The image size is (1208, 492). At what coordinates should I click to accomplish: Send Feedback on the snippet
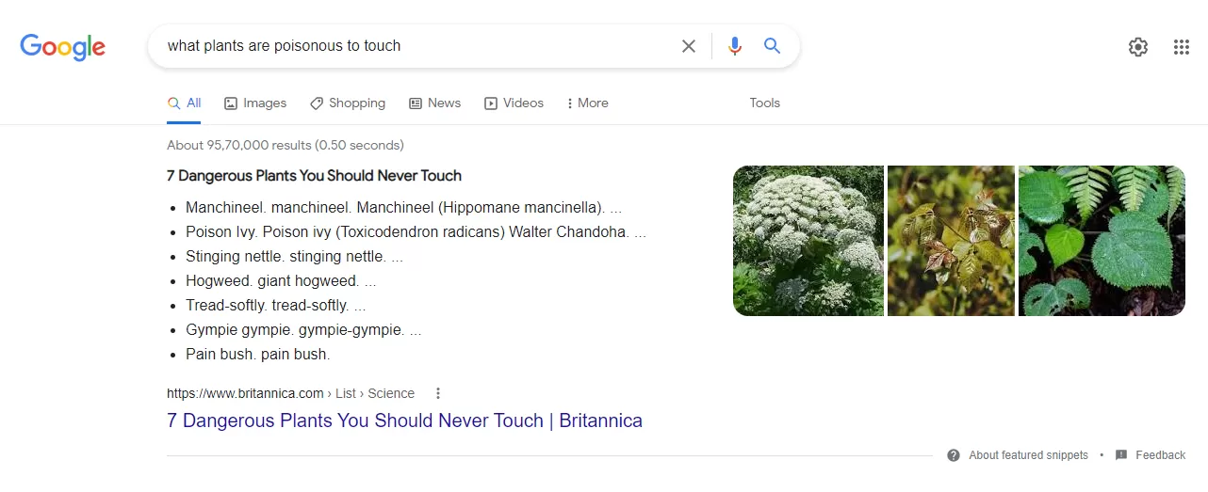[1151, 455]
